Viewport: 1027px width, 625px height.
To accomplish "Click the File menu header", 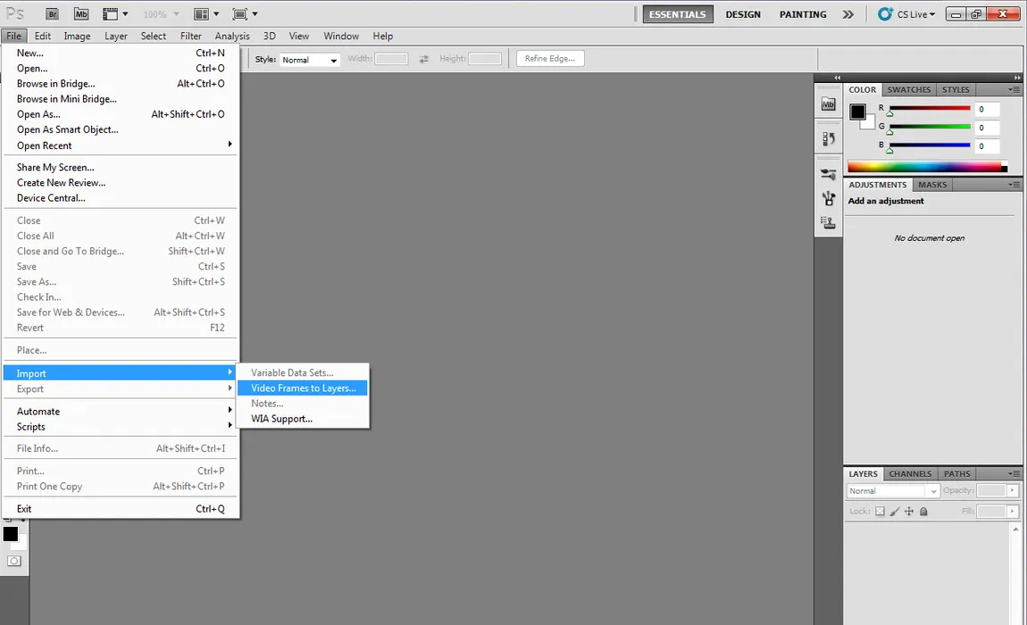I will pyautogui.click(x=13, y=36).
